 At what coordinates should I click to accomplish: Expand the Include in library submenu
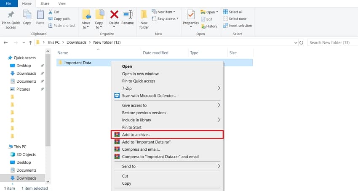[219, 120]
